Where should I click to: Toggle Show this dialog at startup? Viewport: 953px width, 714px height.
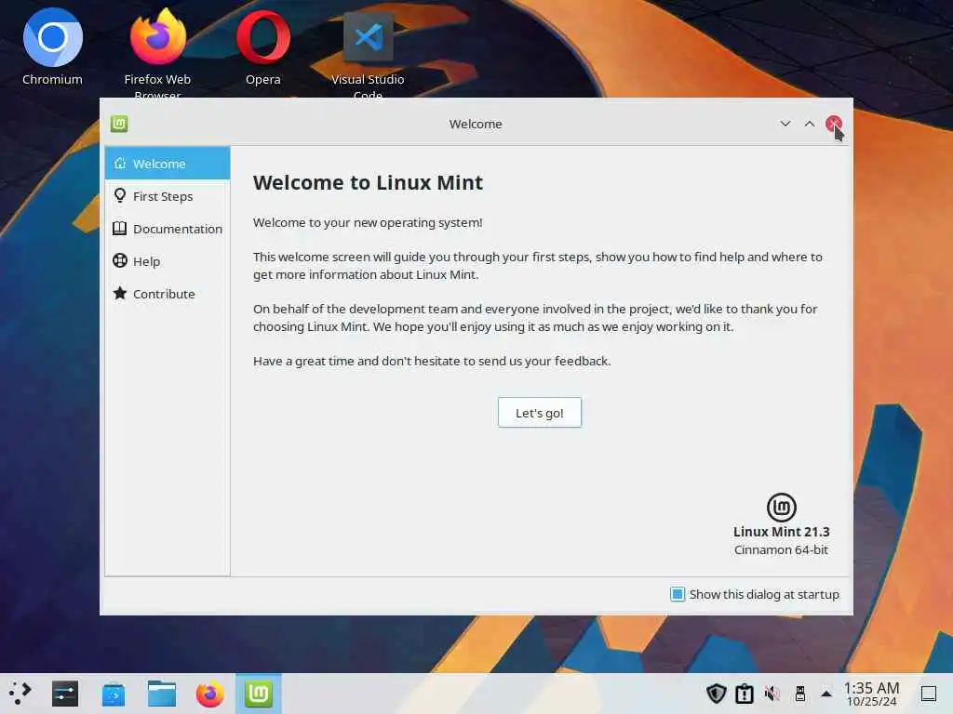754,594
